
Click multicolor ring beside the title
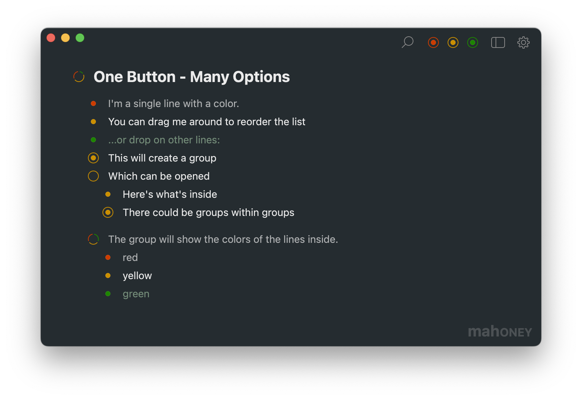79,77
